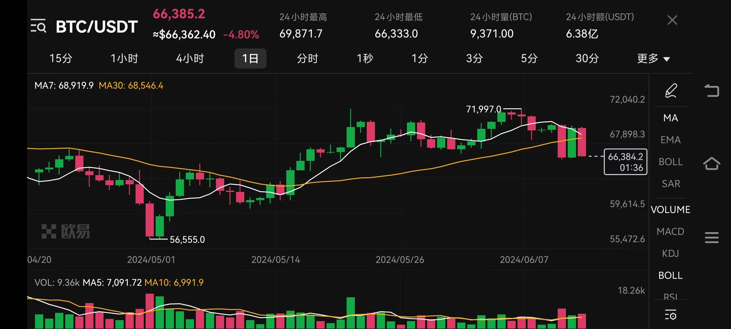731x329 pixels.
Task: Tap the back arrow icon
Action: tap(712, 90)
